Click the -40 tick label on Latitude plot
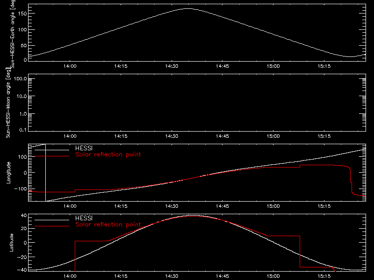This screenshot has width=374, height=280. click(22, 270)
